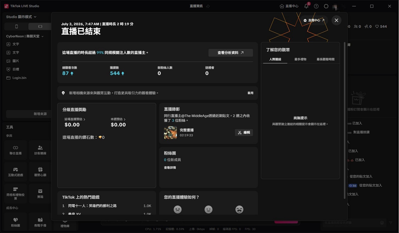Rate the stream with the laughing face

239,209
